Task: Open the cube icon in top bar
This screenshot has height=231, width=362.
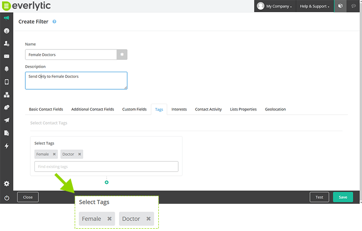Action: point(340,6)
